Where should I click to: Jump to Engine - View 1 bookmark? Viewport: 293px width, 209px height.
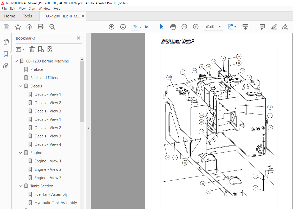[48, 161]
